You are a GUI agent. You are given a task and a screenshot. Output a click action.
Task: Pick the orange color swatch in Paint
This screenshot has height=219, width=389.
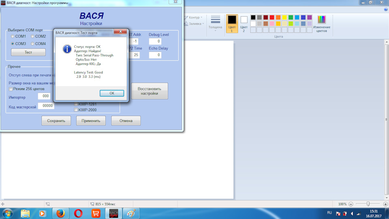pyautogui.click(x=278, y=17)
